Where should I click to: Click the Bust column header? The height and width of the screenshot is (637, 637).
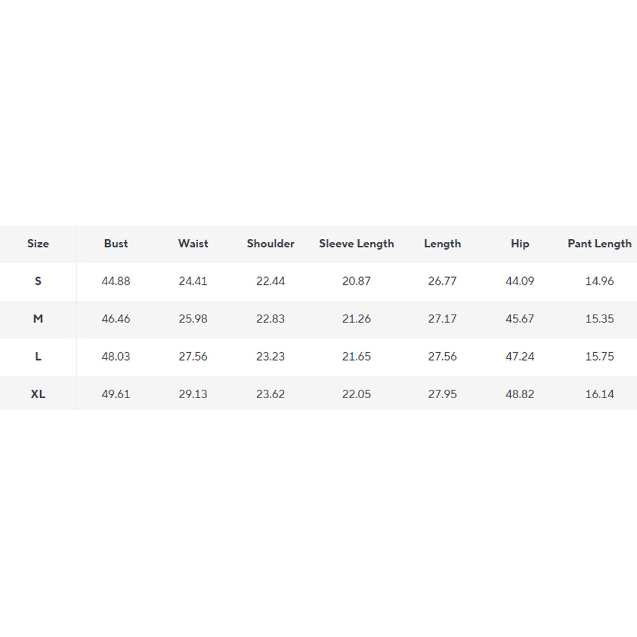tap(116, 243)
